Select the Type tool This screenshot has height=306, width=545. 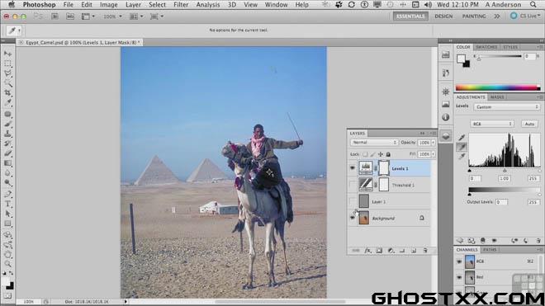click(7, 204)
